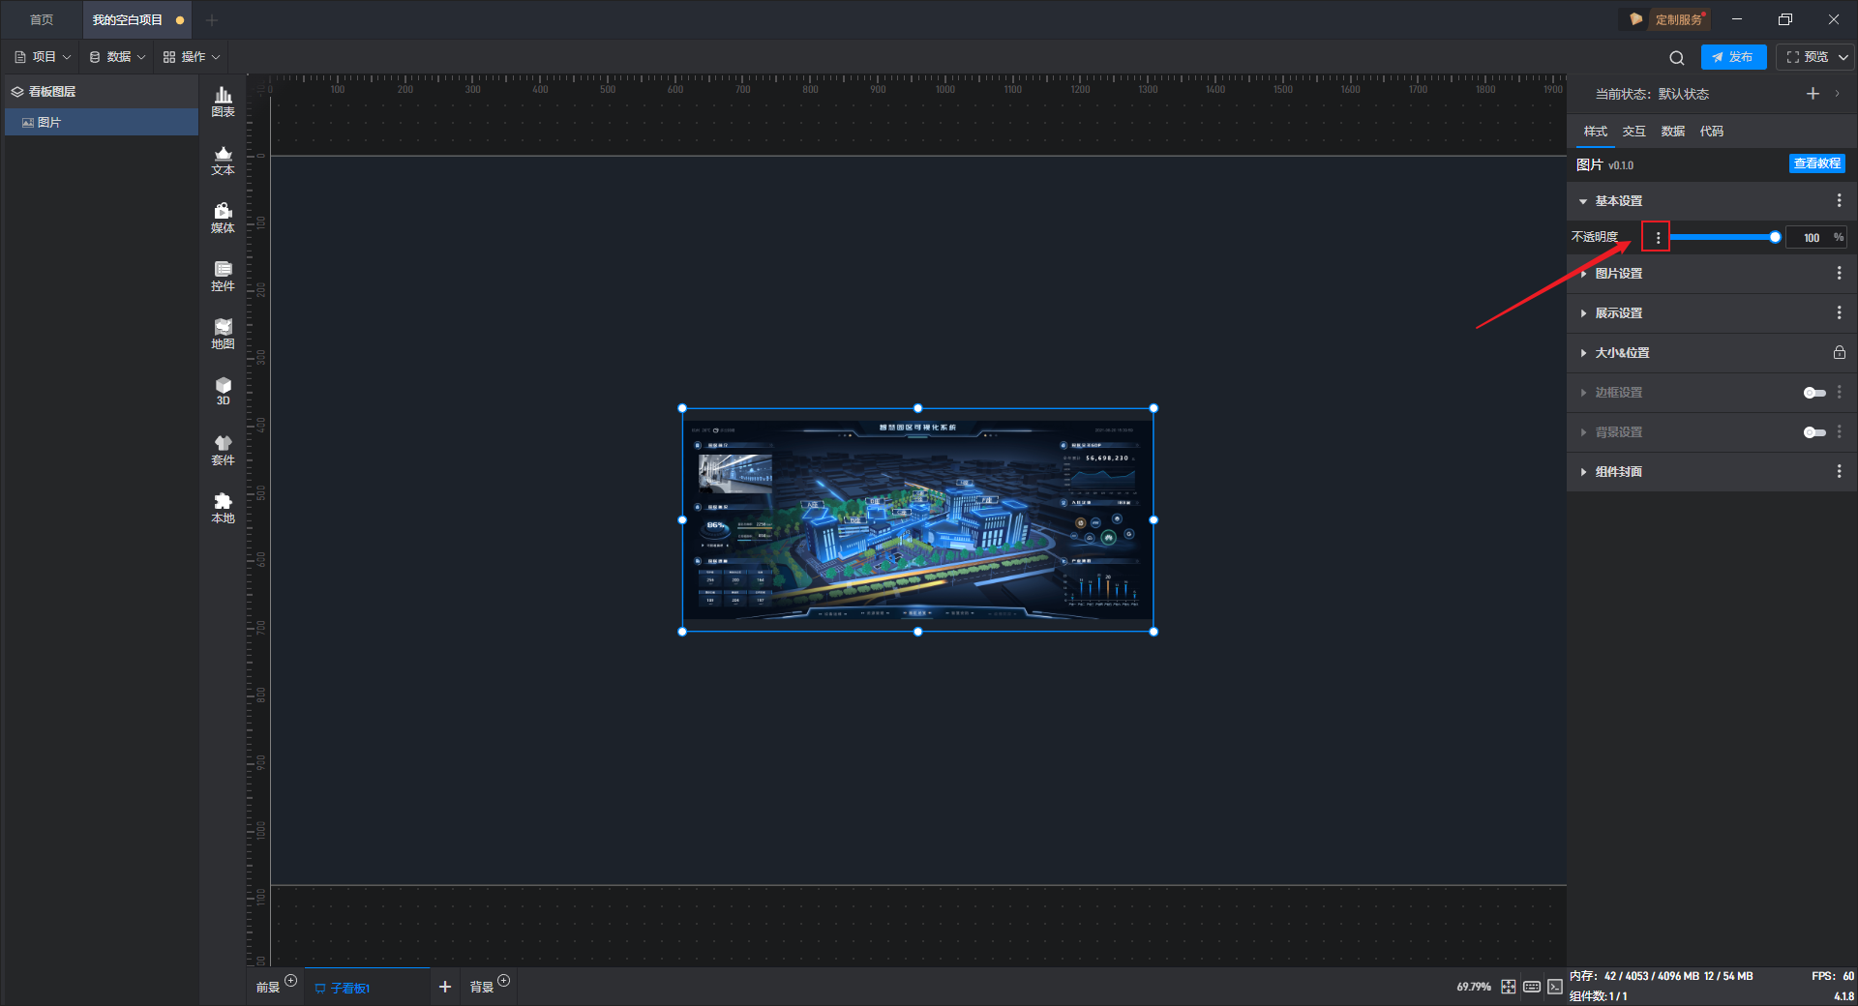Open the 套件 (kit) component category

223,450
